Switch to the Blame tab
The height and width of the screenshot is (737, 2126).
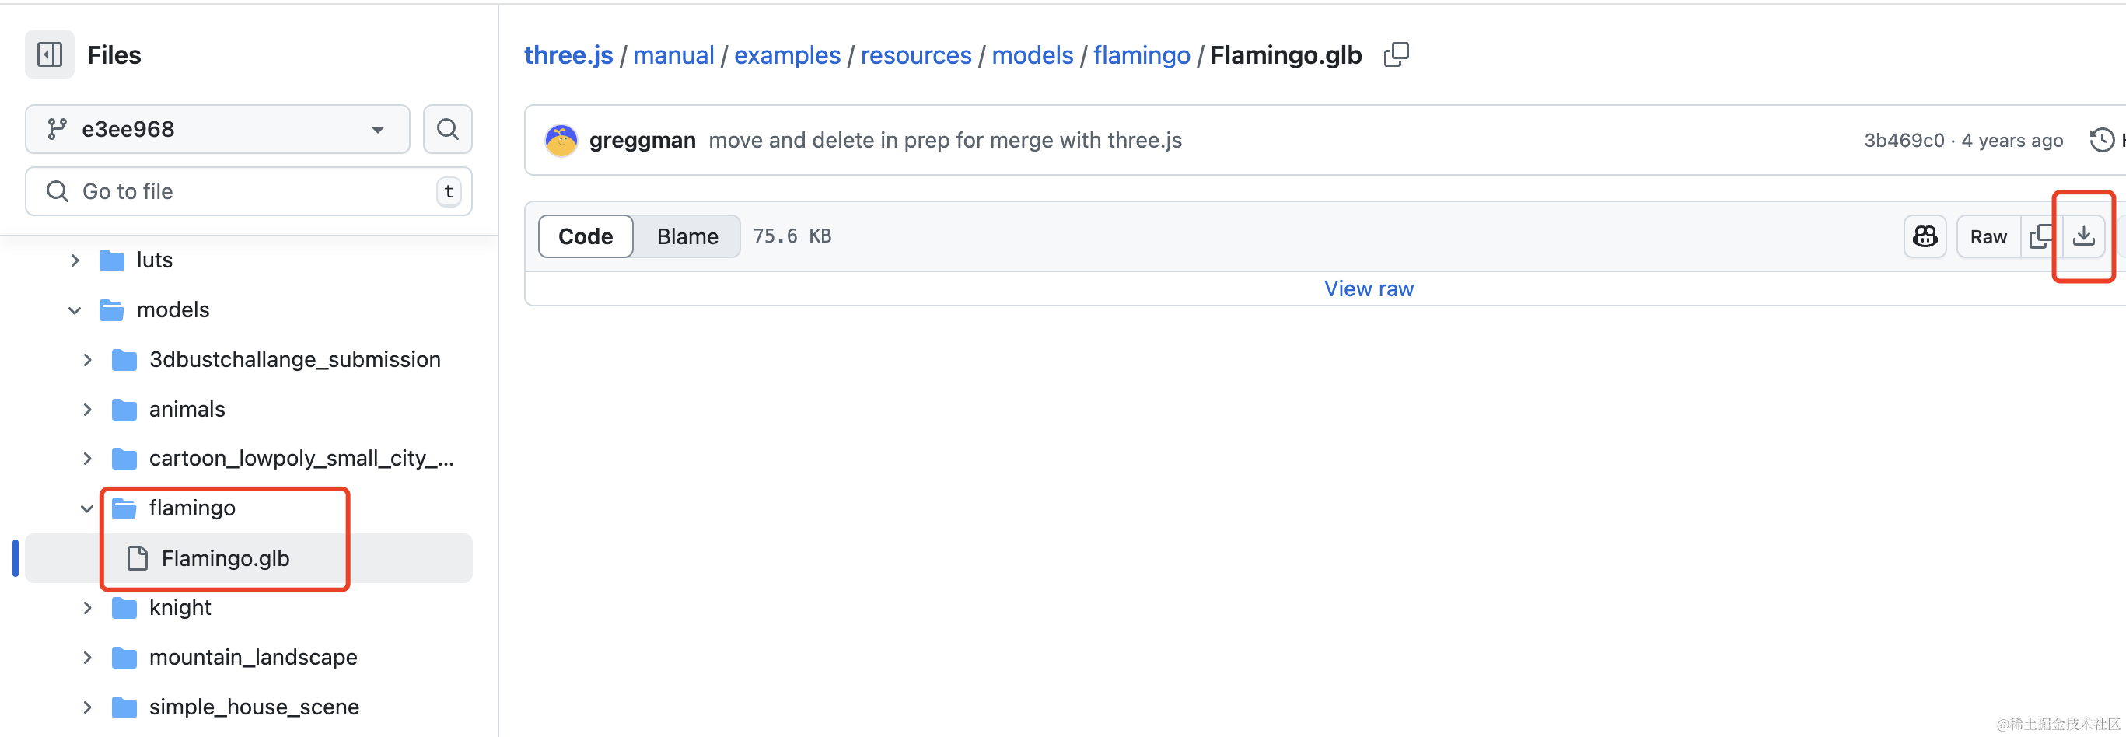(x=687, y=237)
